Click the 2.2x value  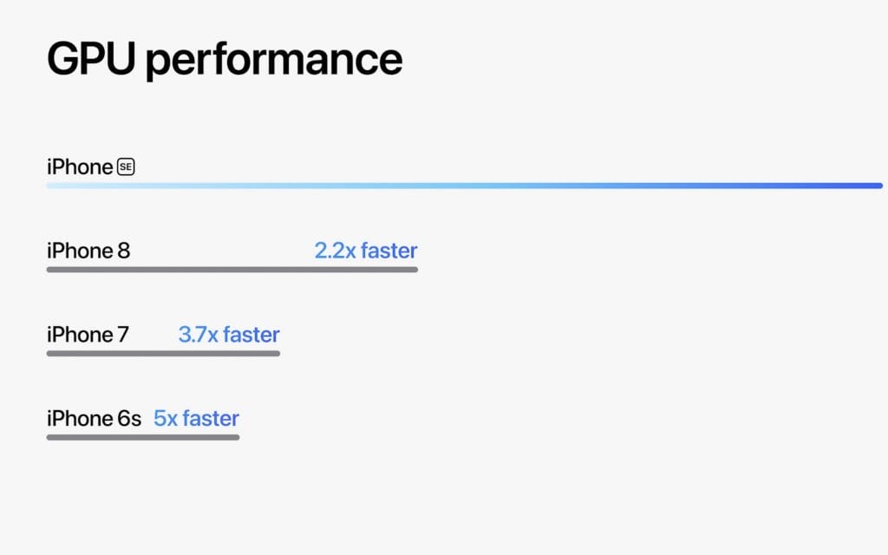[335, 251]
